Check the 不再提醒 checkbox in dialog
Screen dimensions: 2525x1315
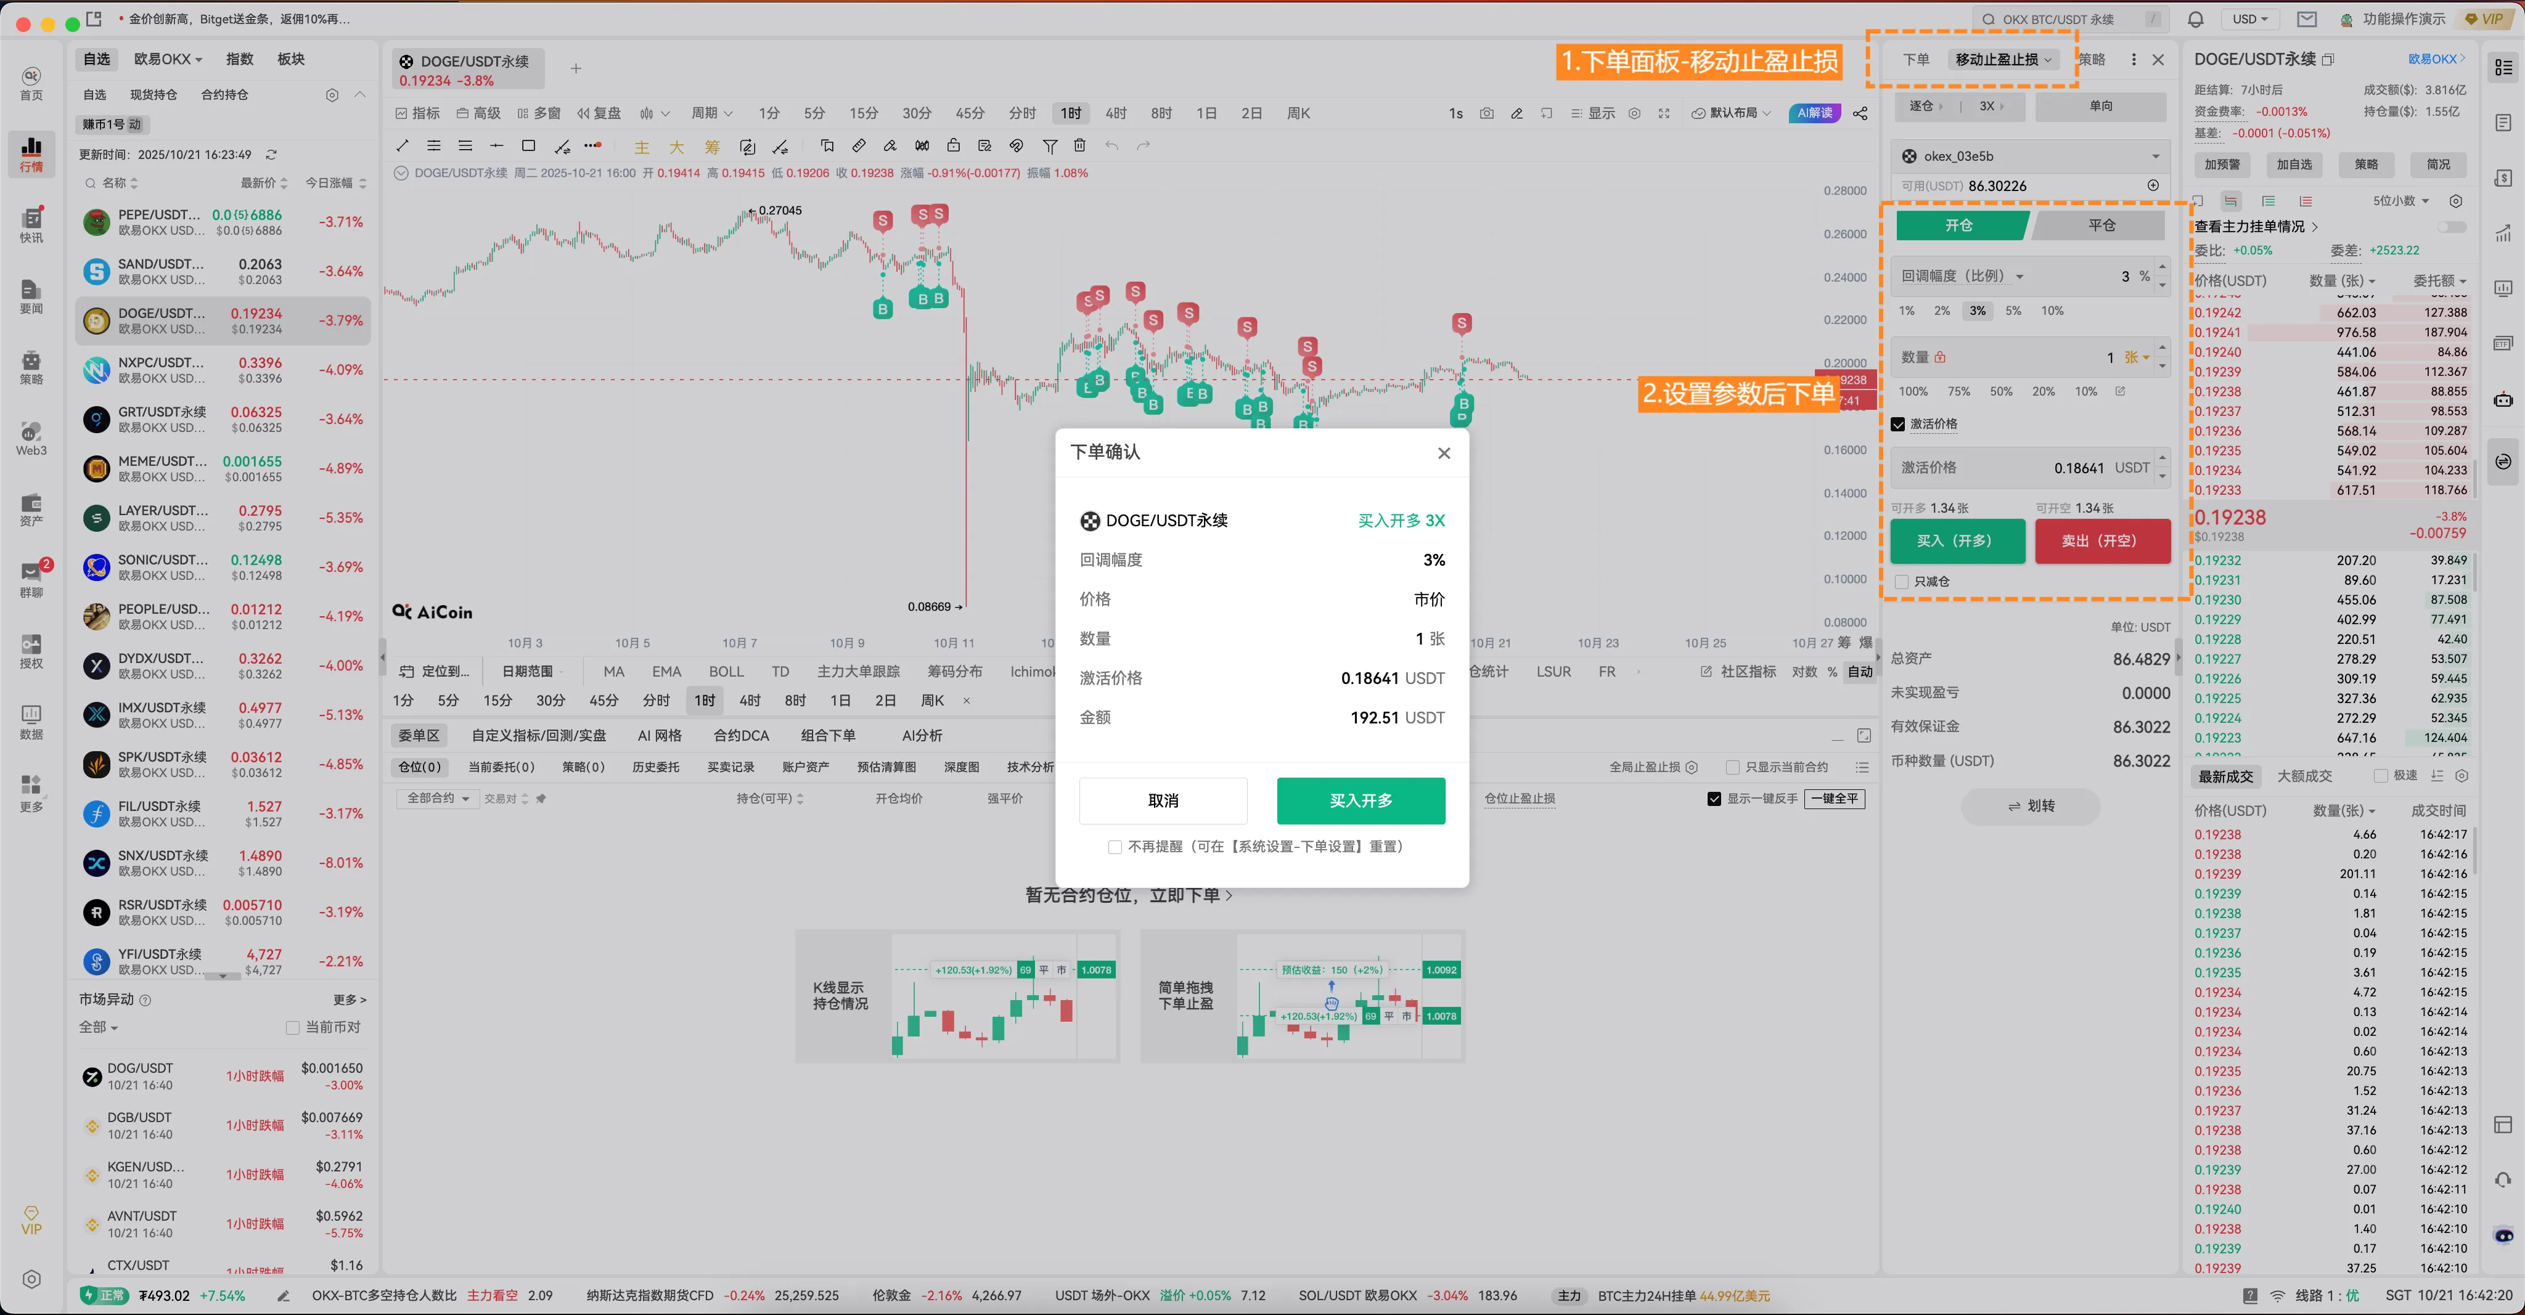click(x=1115, y=847)
